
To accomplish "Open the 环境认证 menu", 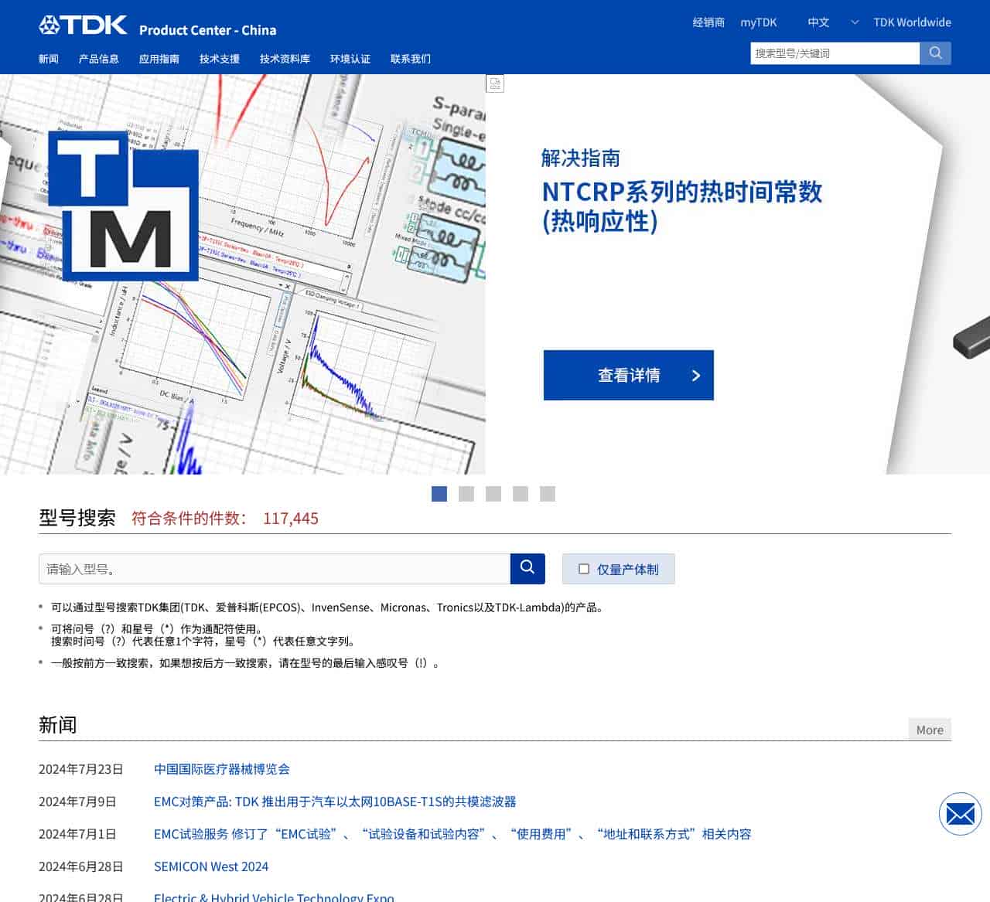I will 350,59.
